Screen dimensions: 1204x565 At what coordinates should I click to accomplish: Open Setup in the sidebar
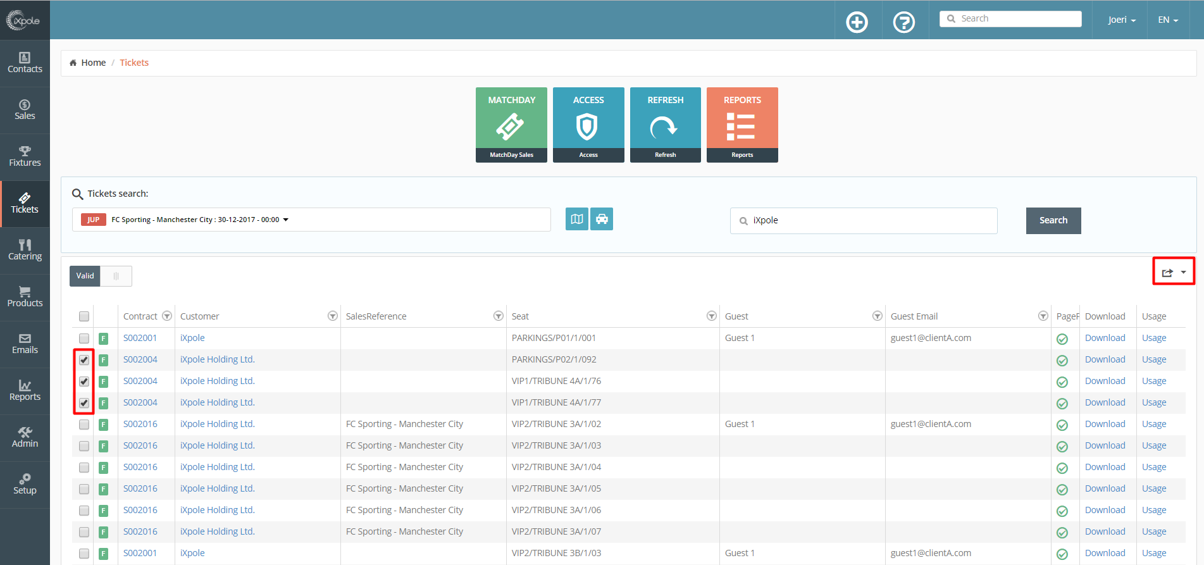click(x=25, y=485)
